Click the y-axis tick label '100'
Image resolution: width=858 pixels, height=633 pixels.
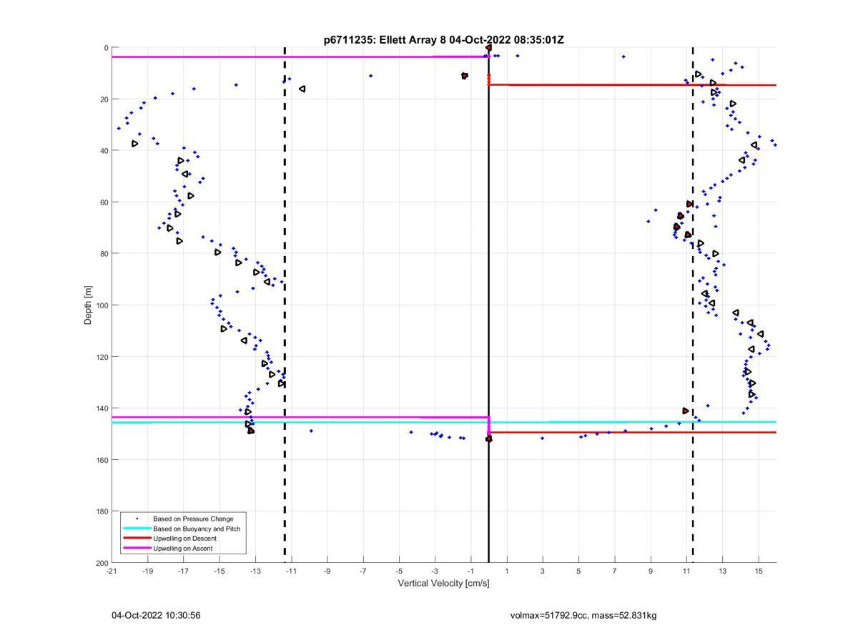pyautogui.click(x=102, y=305)
